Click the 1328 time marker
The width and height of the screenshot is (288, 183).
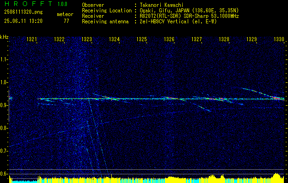(x=224, y=39)
